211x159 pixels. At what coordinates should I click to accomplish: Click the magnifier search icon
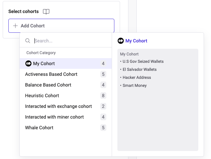coord(28,41)
